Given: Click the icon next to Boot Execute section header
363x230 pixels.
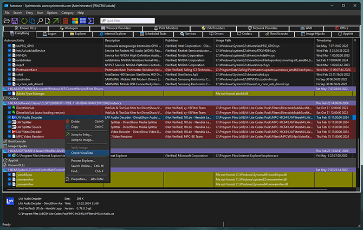Looking at the screenshot, I should coord(5,141).
